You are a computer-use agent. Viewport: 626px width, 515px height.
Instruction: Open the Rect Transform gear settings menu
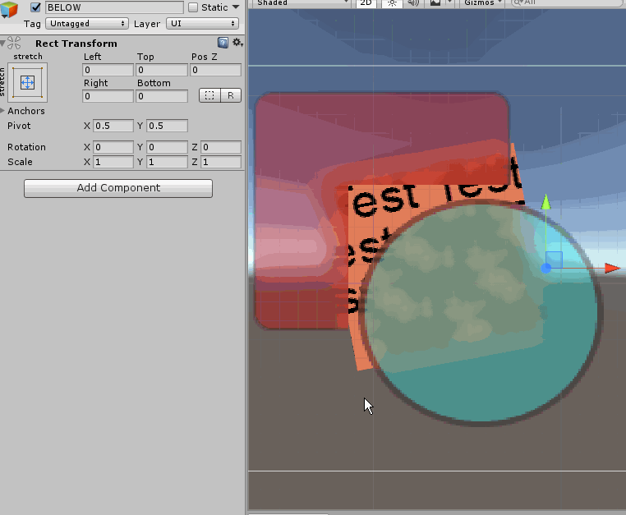237,43
